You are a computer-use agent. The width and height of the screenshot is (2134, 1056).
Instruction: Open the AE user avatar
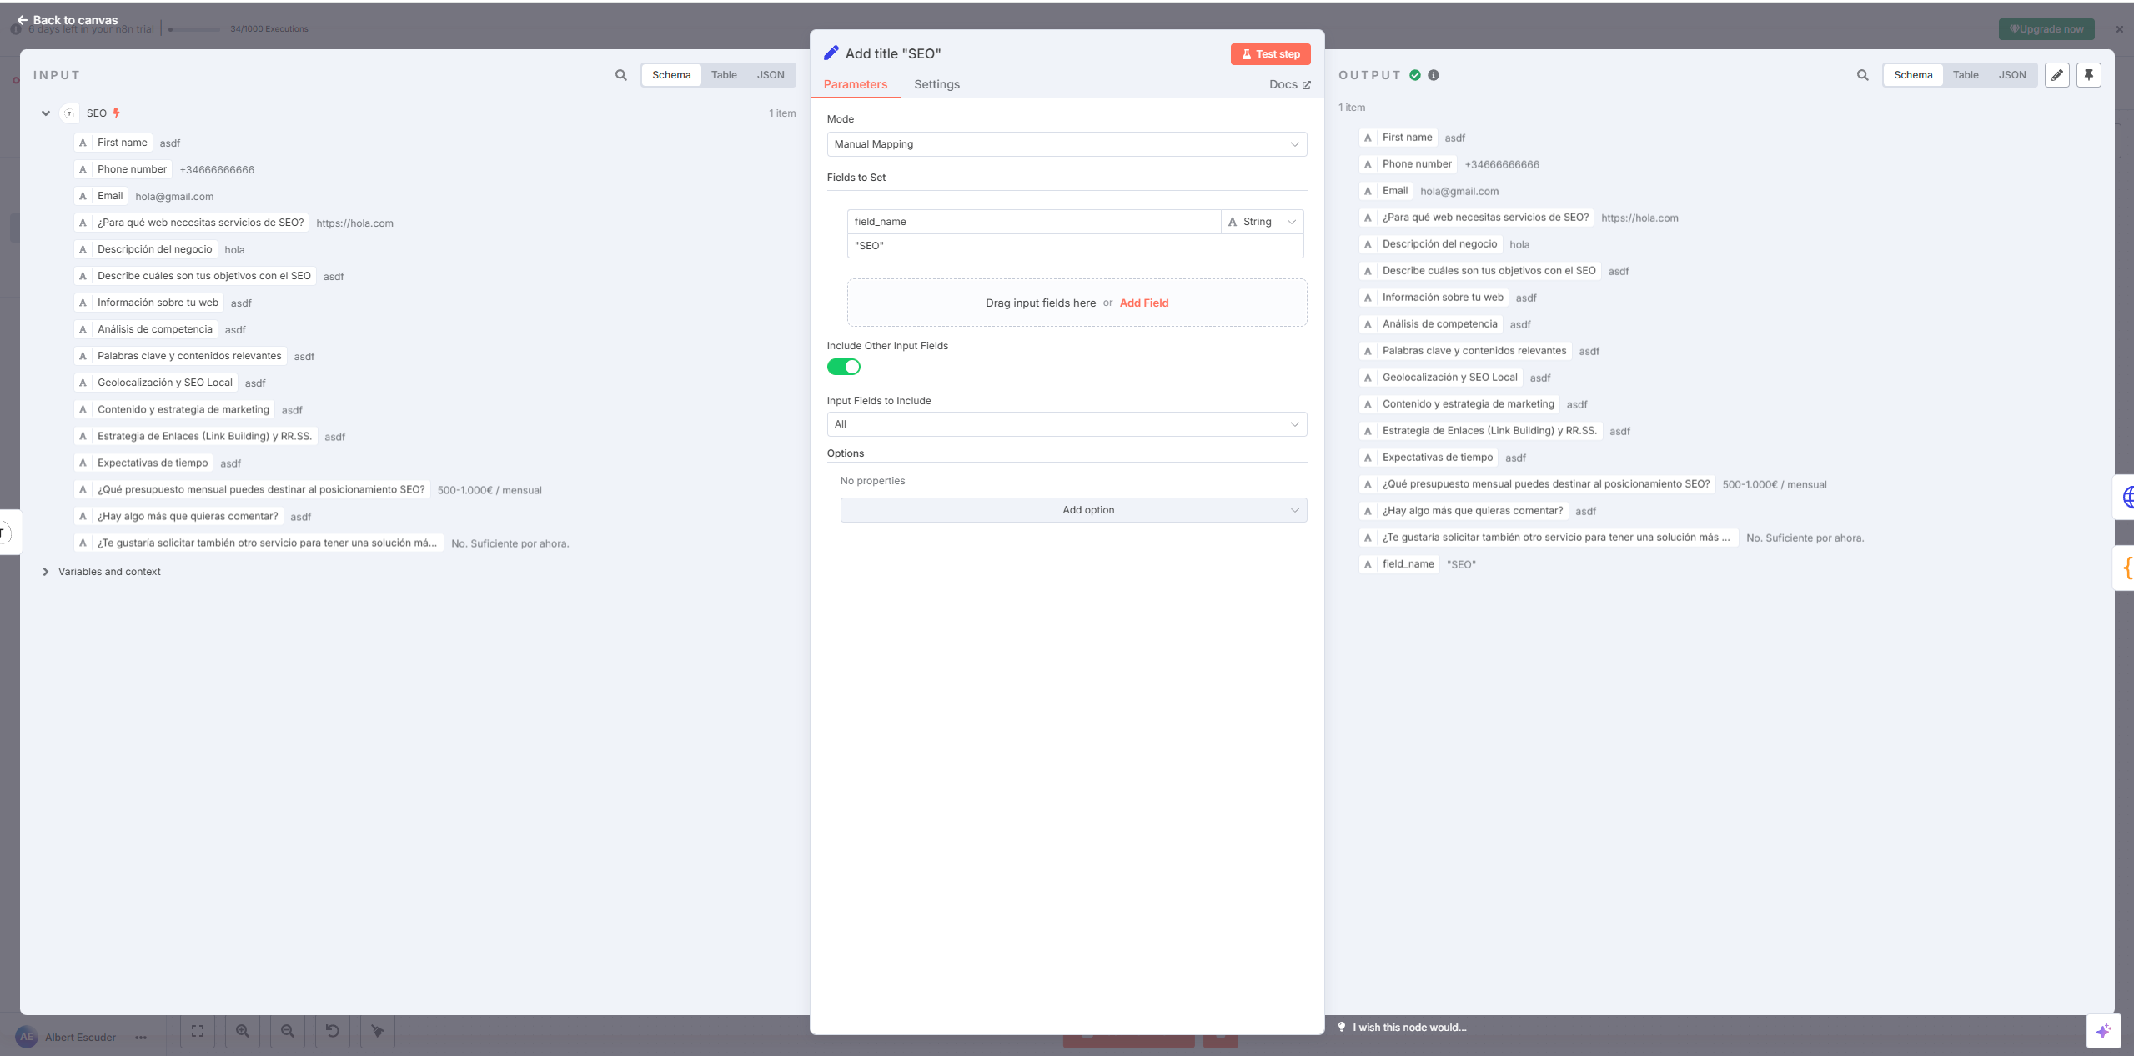click(x=27, y=1037)
